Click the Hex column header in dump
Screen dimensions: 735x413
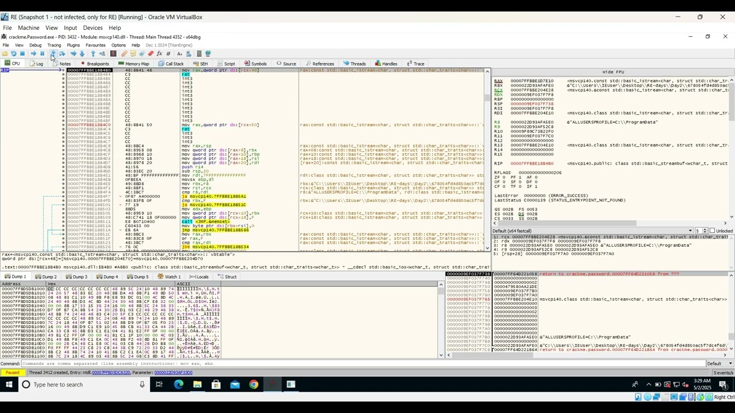pos(111,284)
